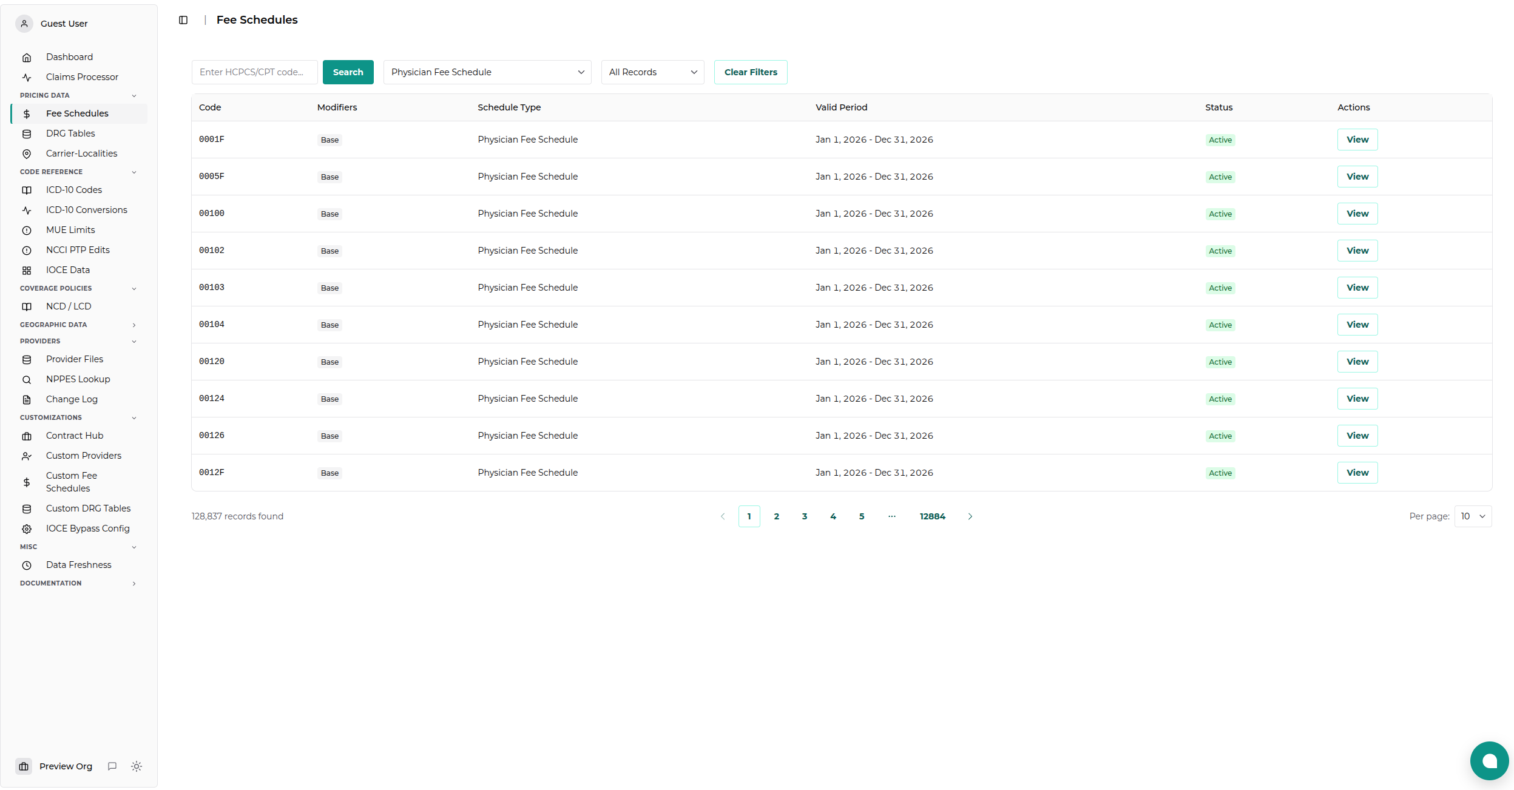Click the HCPCS/CPT code search field

[x=255, y=72]
